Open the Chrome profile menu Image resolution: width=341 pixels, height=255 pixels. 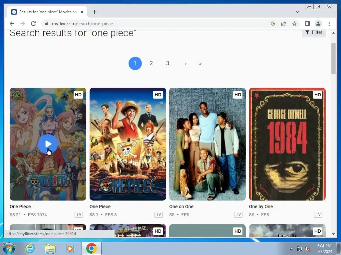pyautogui.click(x=318, y=24)
